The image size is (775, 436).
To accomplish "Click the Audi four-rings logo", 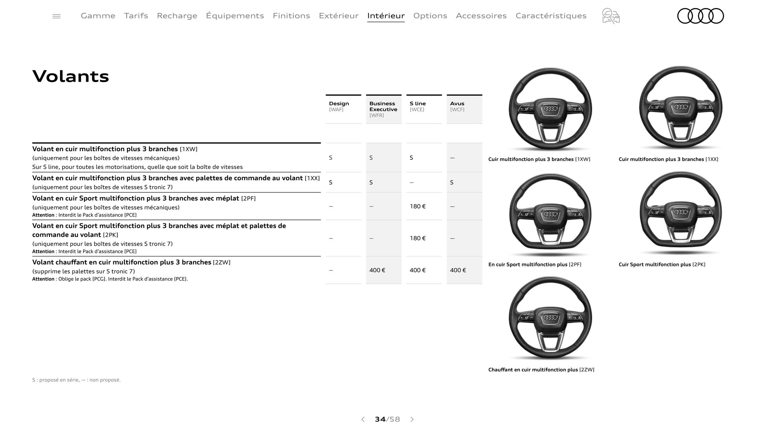I will (701, 16).
